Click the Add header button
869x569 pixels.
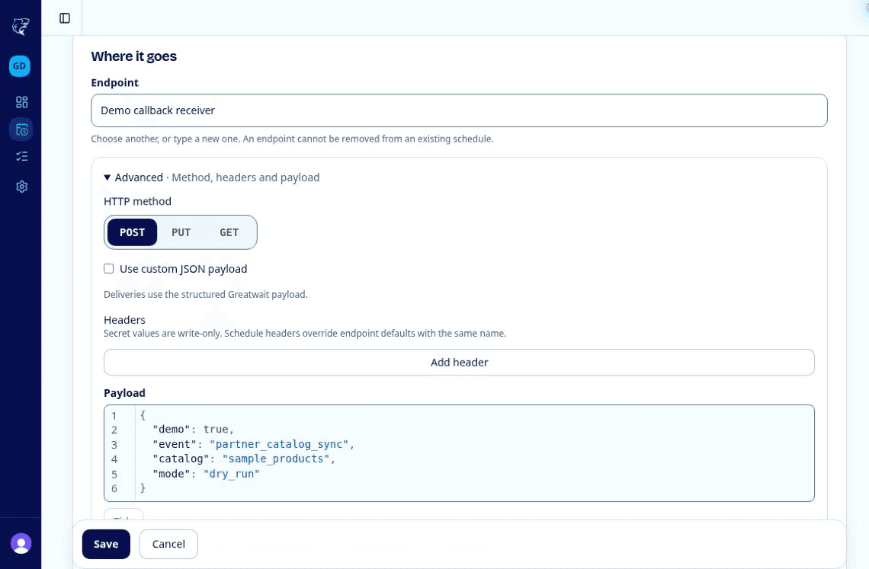(x=459, y=363)
